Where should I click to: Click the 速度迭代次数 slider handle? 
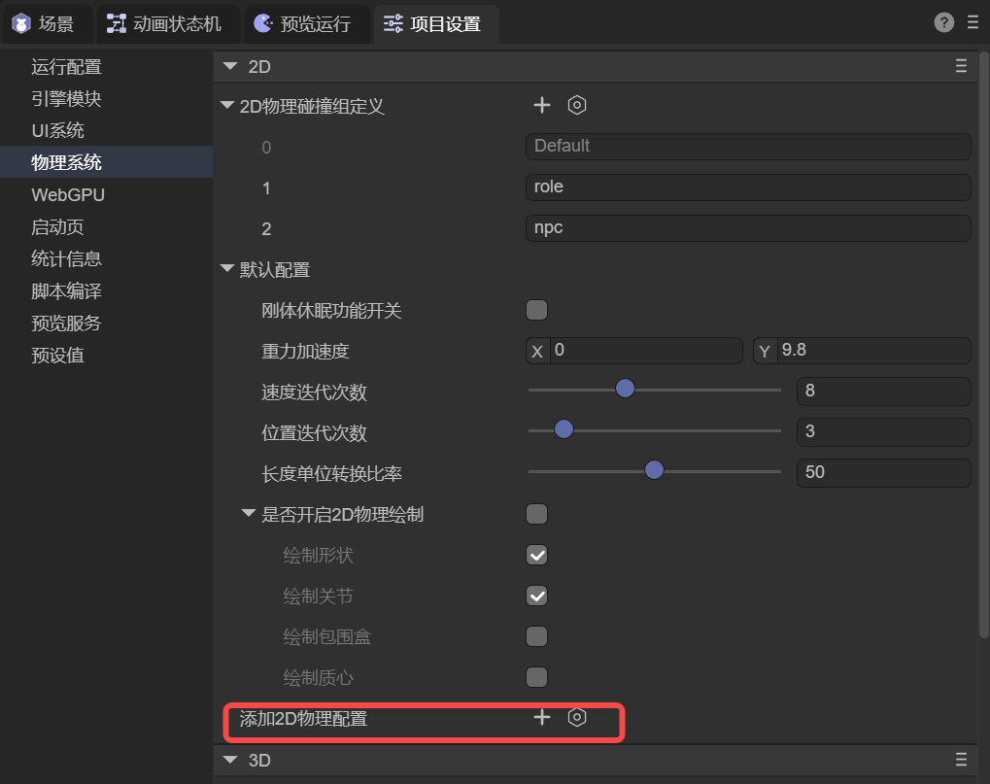point(625,389)
